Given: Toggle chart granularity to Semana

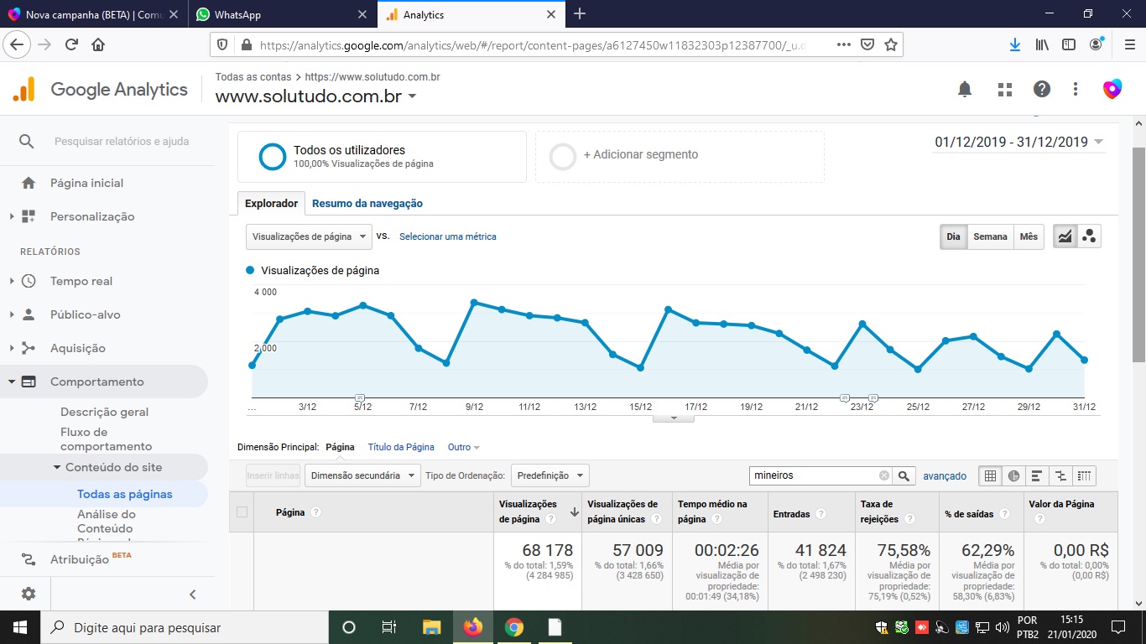Looking at the screenshot, I should 990,236.
